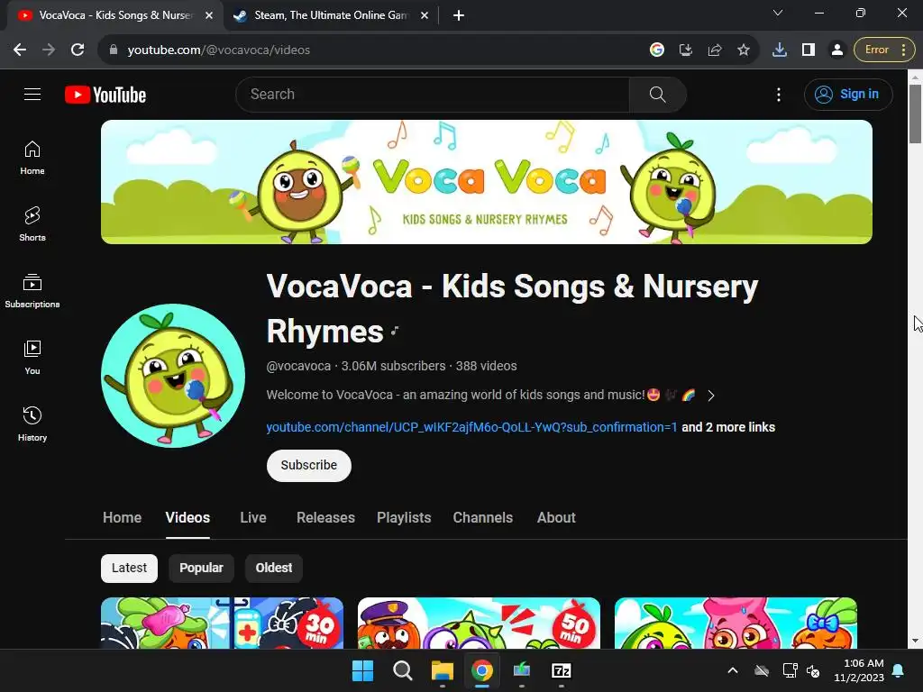Viewport: 923px width, 692px height.
Task: Click the Voca Voca channel banner
Action: tap(487, 182)
